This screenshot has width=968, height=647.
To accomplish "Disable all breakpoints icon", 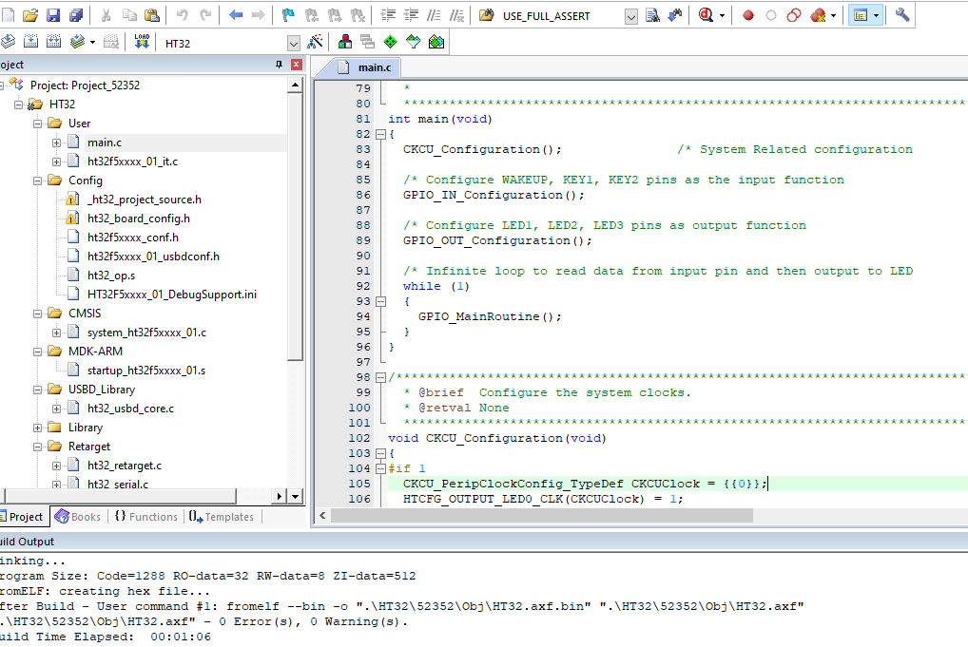I will coord(794,15).
